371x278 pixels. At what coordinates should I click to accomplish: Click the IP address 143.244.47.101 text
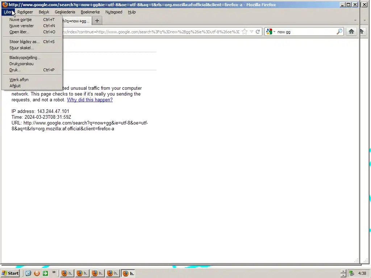pyautogui.click(x=41, y=111)
